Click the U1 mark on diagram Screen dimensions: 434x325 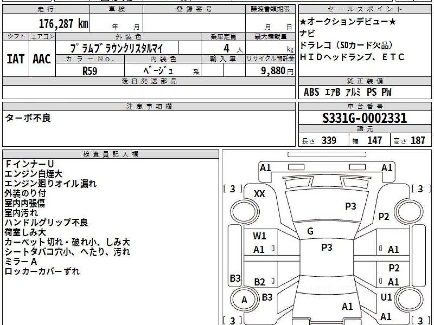(386, 297)
